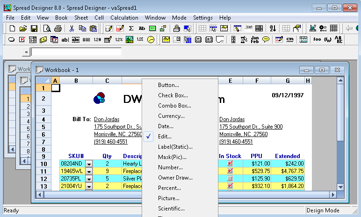
Task: Open the SKU dropdown for 20735PL
Action: [x=89, y=179]
